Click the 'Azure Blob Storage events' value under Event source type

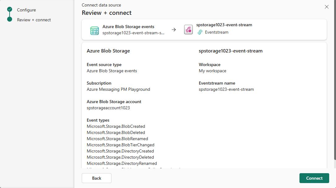click(x=112, y=71)
